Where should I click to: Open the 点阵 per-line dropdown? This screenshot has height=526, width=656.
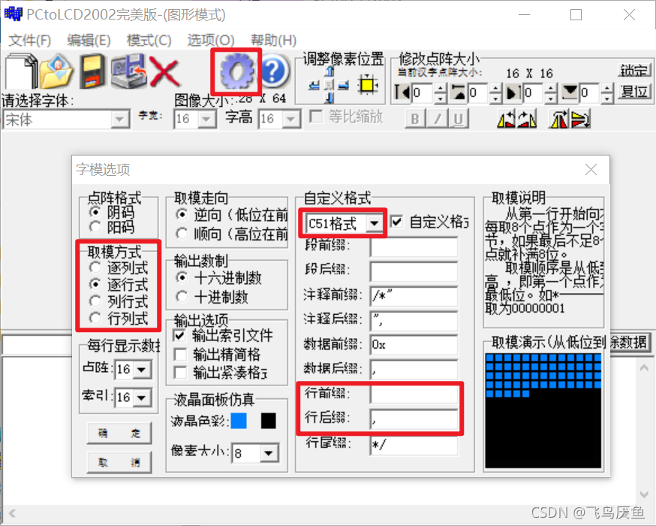[x=142, y=370]
